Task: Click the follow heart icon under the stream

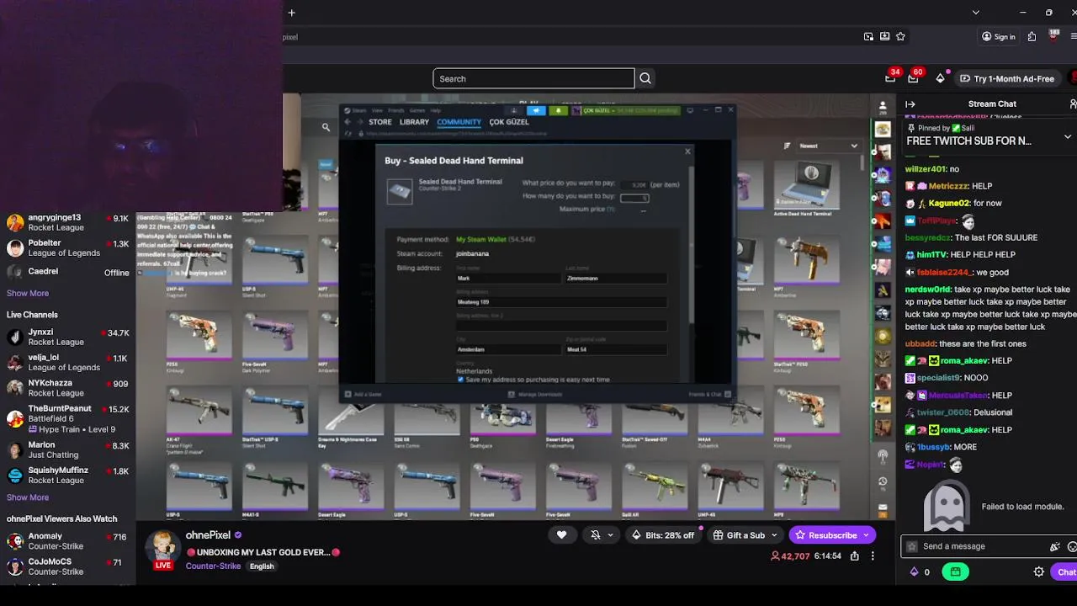Action: pos(561,535)
